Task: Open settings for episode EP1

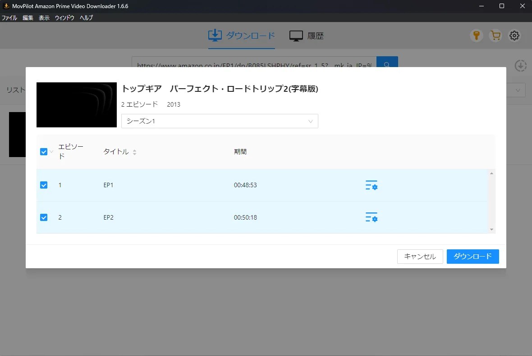Action: point(371,185)
